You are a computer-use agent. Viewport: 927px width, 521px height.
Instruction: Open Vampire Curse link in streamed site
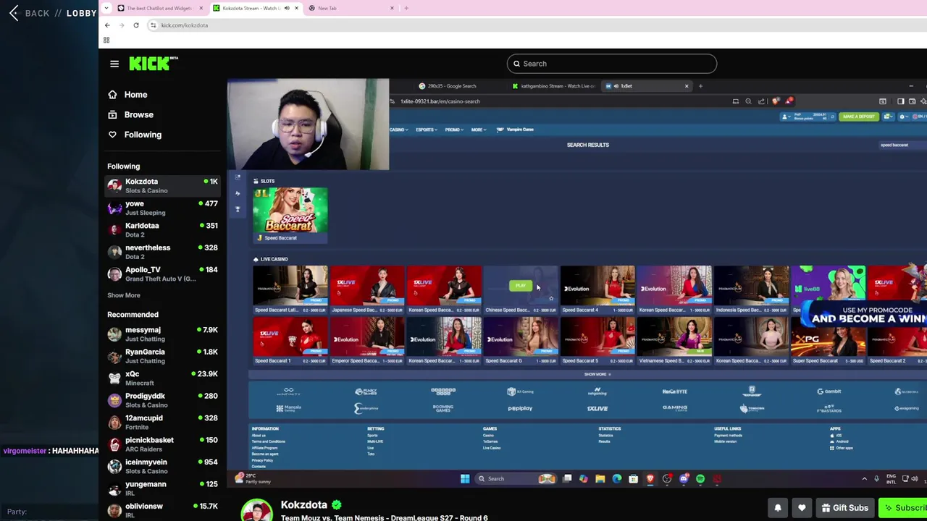pos(515,130)
